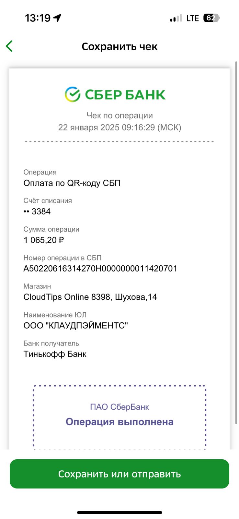Viewport: 239px width, 519px height.
Task: Tap the СБЕР БАНК logo text
Action: (125, 95)
